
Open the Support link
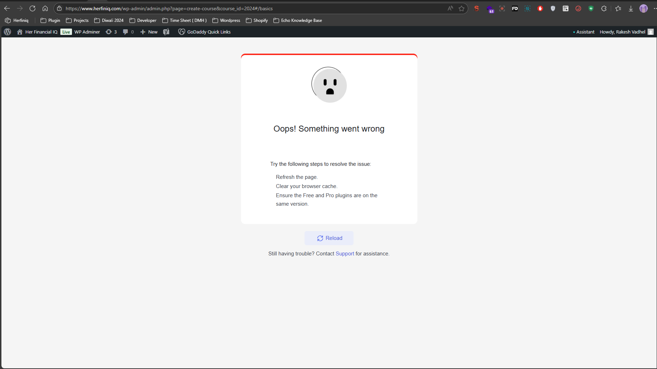[345, 254]
